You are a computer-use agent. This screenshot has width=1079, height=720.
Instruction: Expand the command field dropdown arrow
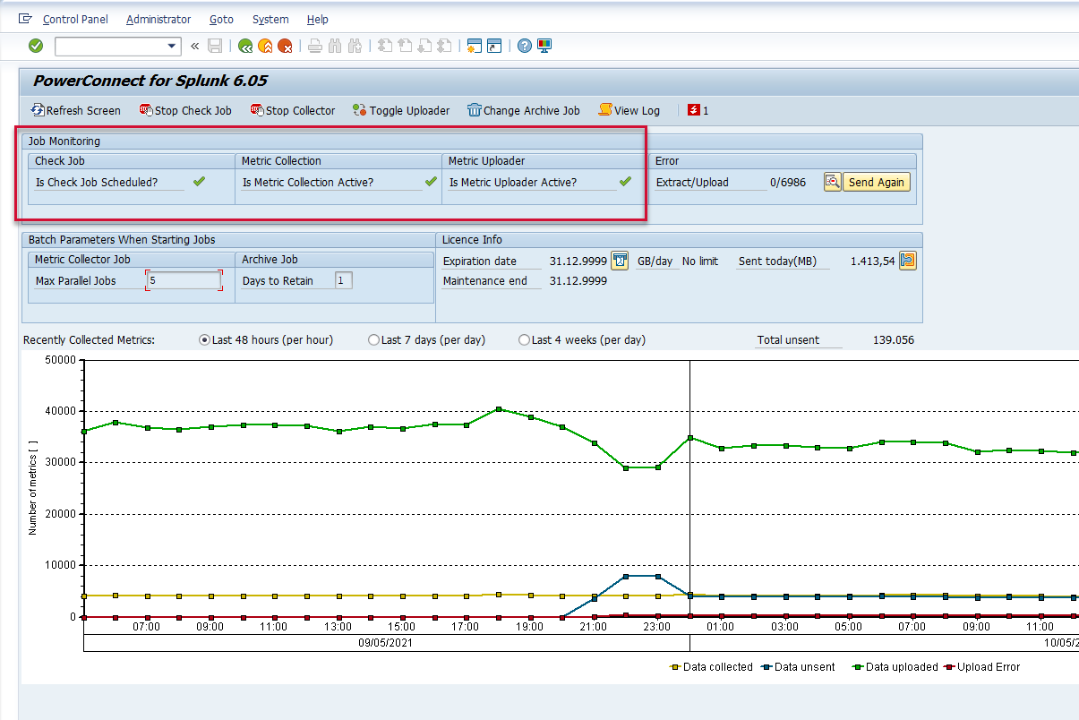(x=173, y=46)
